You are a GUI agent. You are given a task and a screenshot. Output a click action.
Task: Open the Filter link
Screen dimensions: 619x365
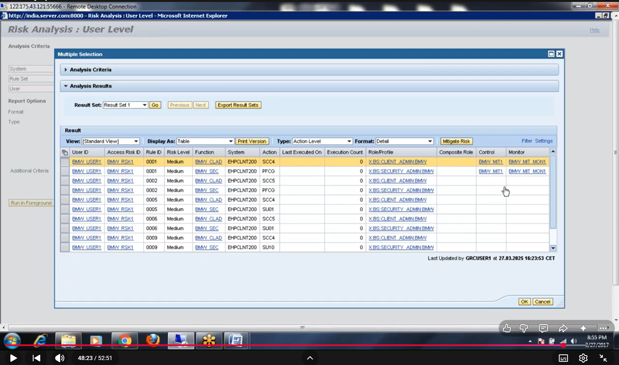pos(527,141)
